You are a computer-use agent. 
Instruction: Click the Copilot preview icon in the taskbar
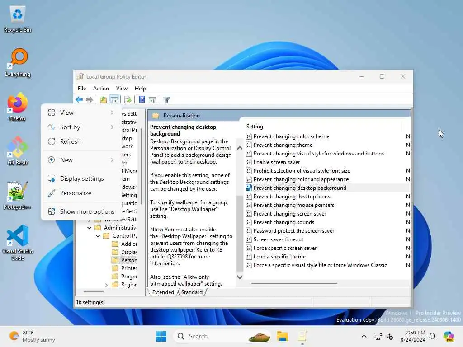coord(449,336)
